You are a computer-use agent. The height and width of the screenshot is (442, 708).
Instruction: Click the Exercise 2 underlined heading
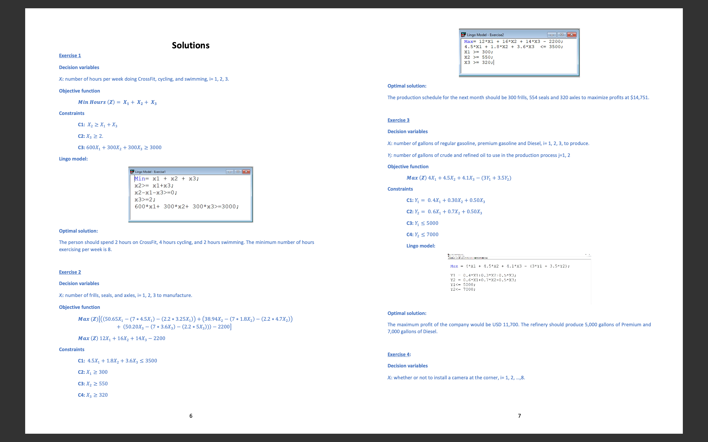[70, 272]
